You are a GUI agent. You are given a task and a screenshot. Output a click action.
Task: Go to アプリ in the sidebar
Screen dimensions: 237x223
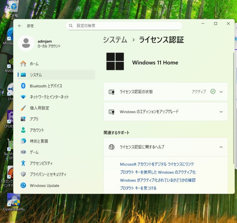click(x=34, y=119)
